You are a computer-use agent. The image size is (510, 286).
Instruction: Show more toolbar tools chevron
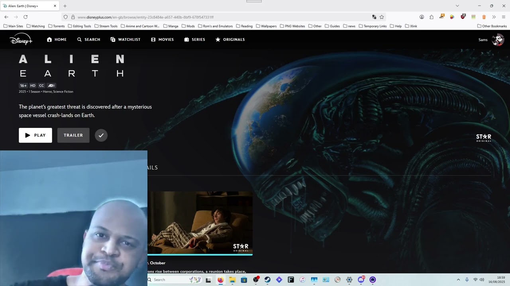[494, 17]
